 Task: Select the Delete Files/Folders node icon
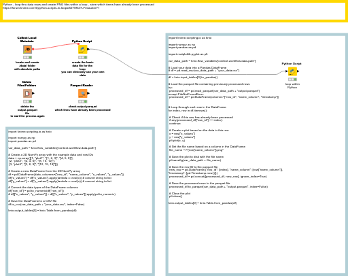(27, 93)
